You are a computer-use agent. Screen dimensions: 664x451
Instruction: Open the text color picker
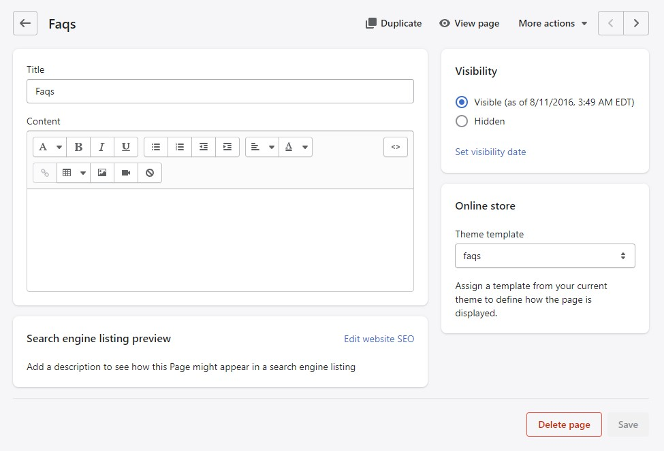[x=296, y=147]
